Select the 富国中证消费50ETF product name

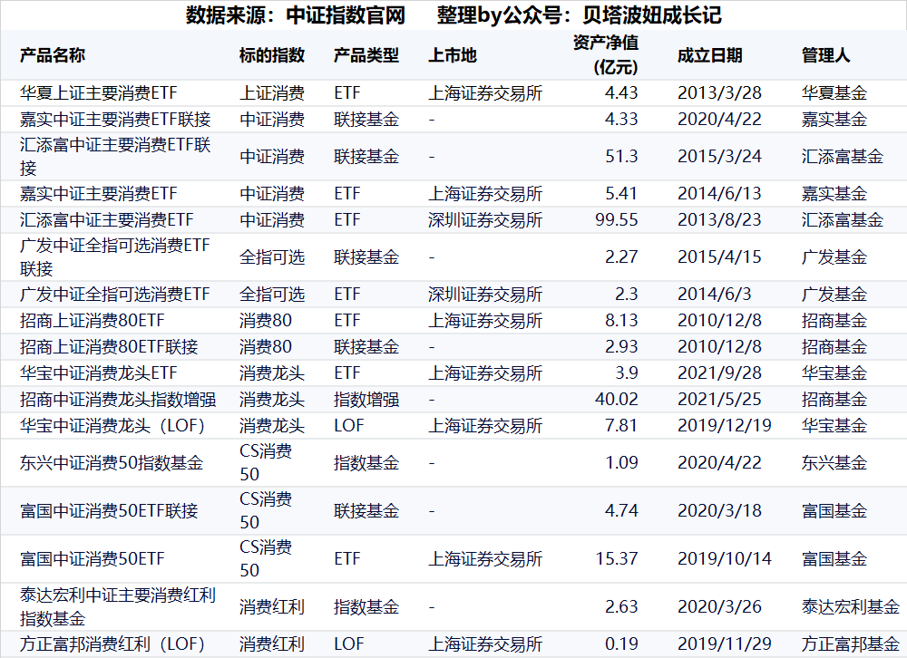92,558
